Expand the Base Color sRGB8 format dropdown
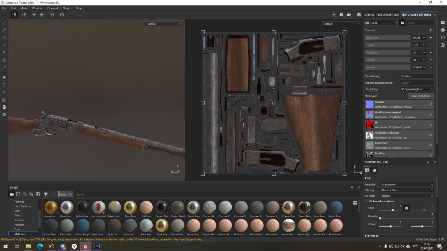Image resolution: width=447 pixels, height=251 pixels. click(419, 38)
